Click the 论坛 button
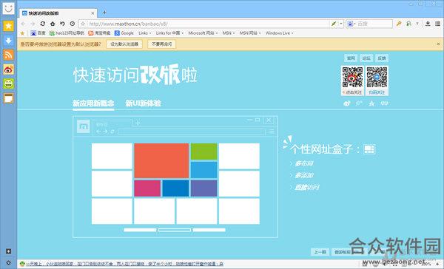Screen dimensions: 444x269 tap(366, 58)
